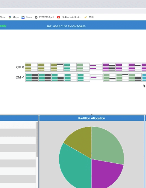The image size is (146, 188).
Task: Select fourth teal block in CM -1
Action: (71, 77)
